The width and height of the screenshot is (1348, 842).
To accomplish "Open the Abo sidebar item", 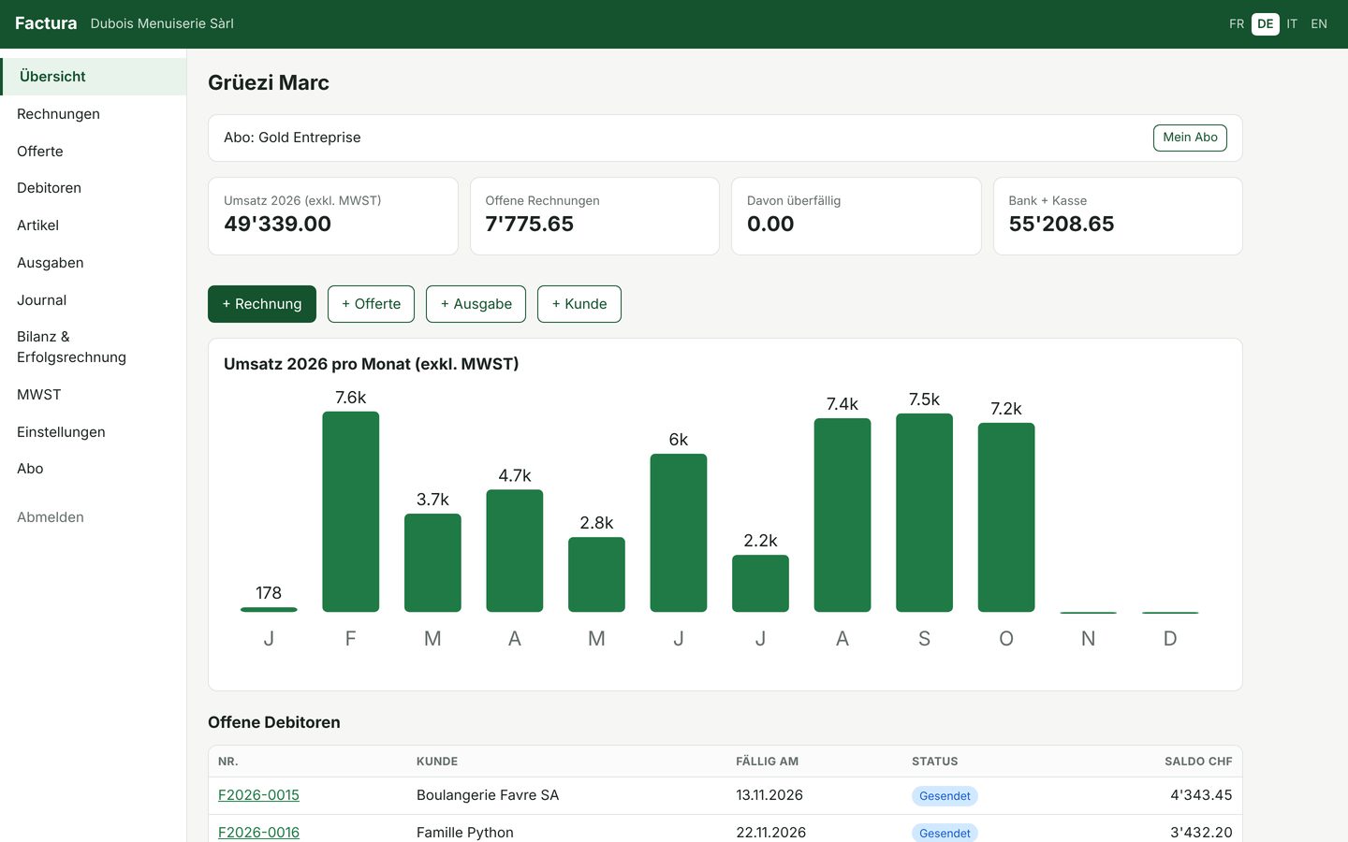I will (94, 469).
